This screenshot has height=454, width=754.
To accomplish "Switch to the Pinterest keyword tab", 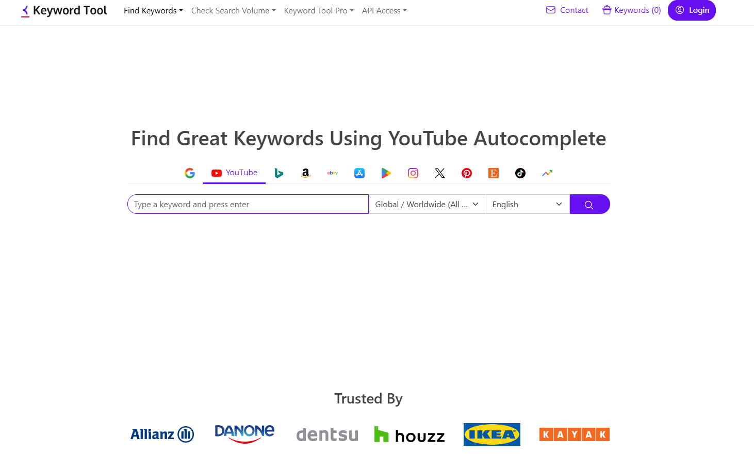I will [467, 173].
